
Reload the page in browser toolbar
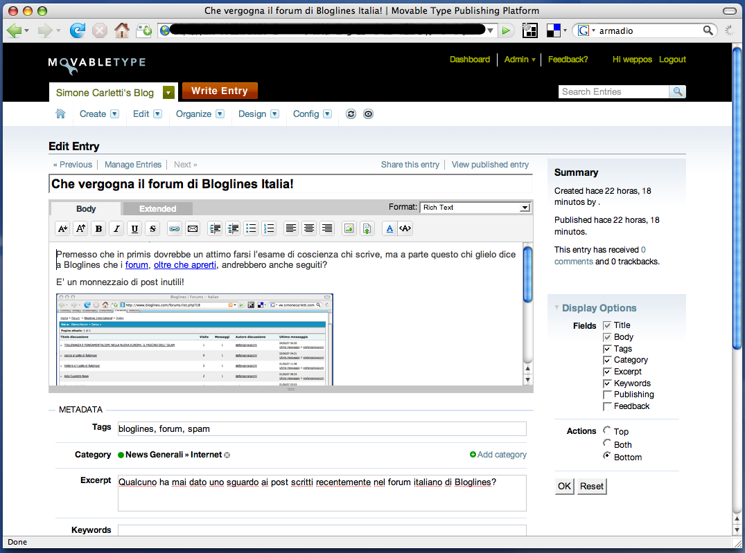tap(78, 30)
